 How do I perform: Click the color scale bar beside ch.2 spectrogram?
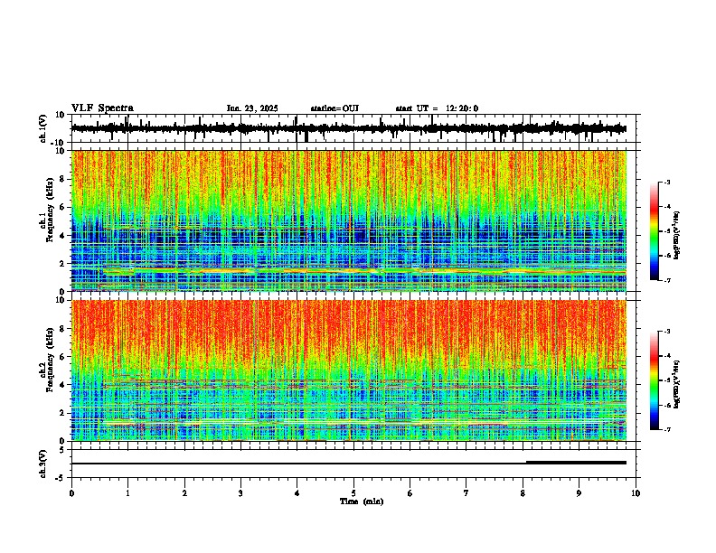pos(655,380)
